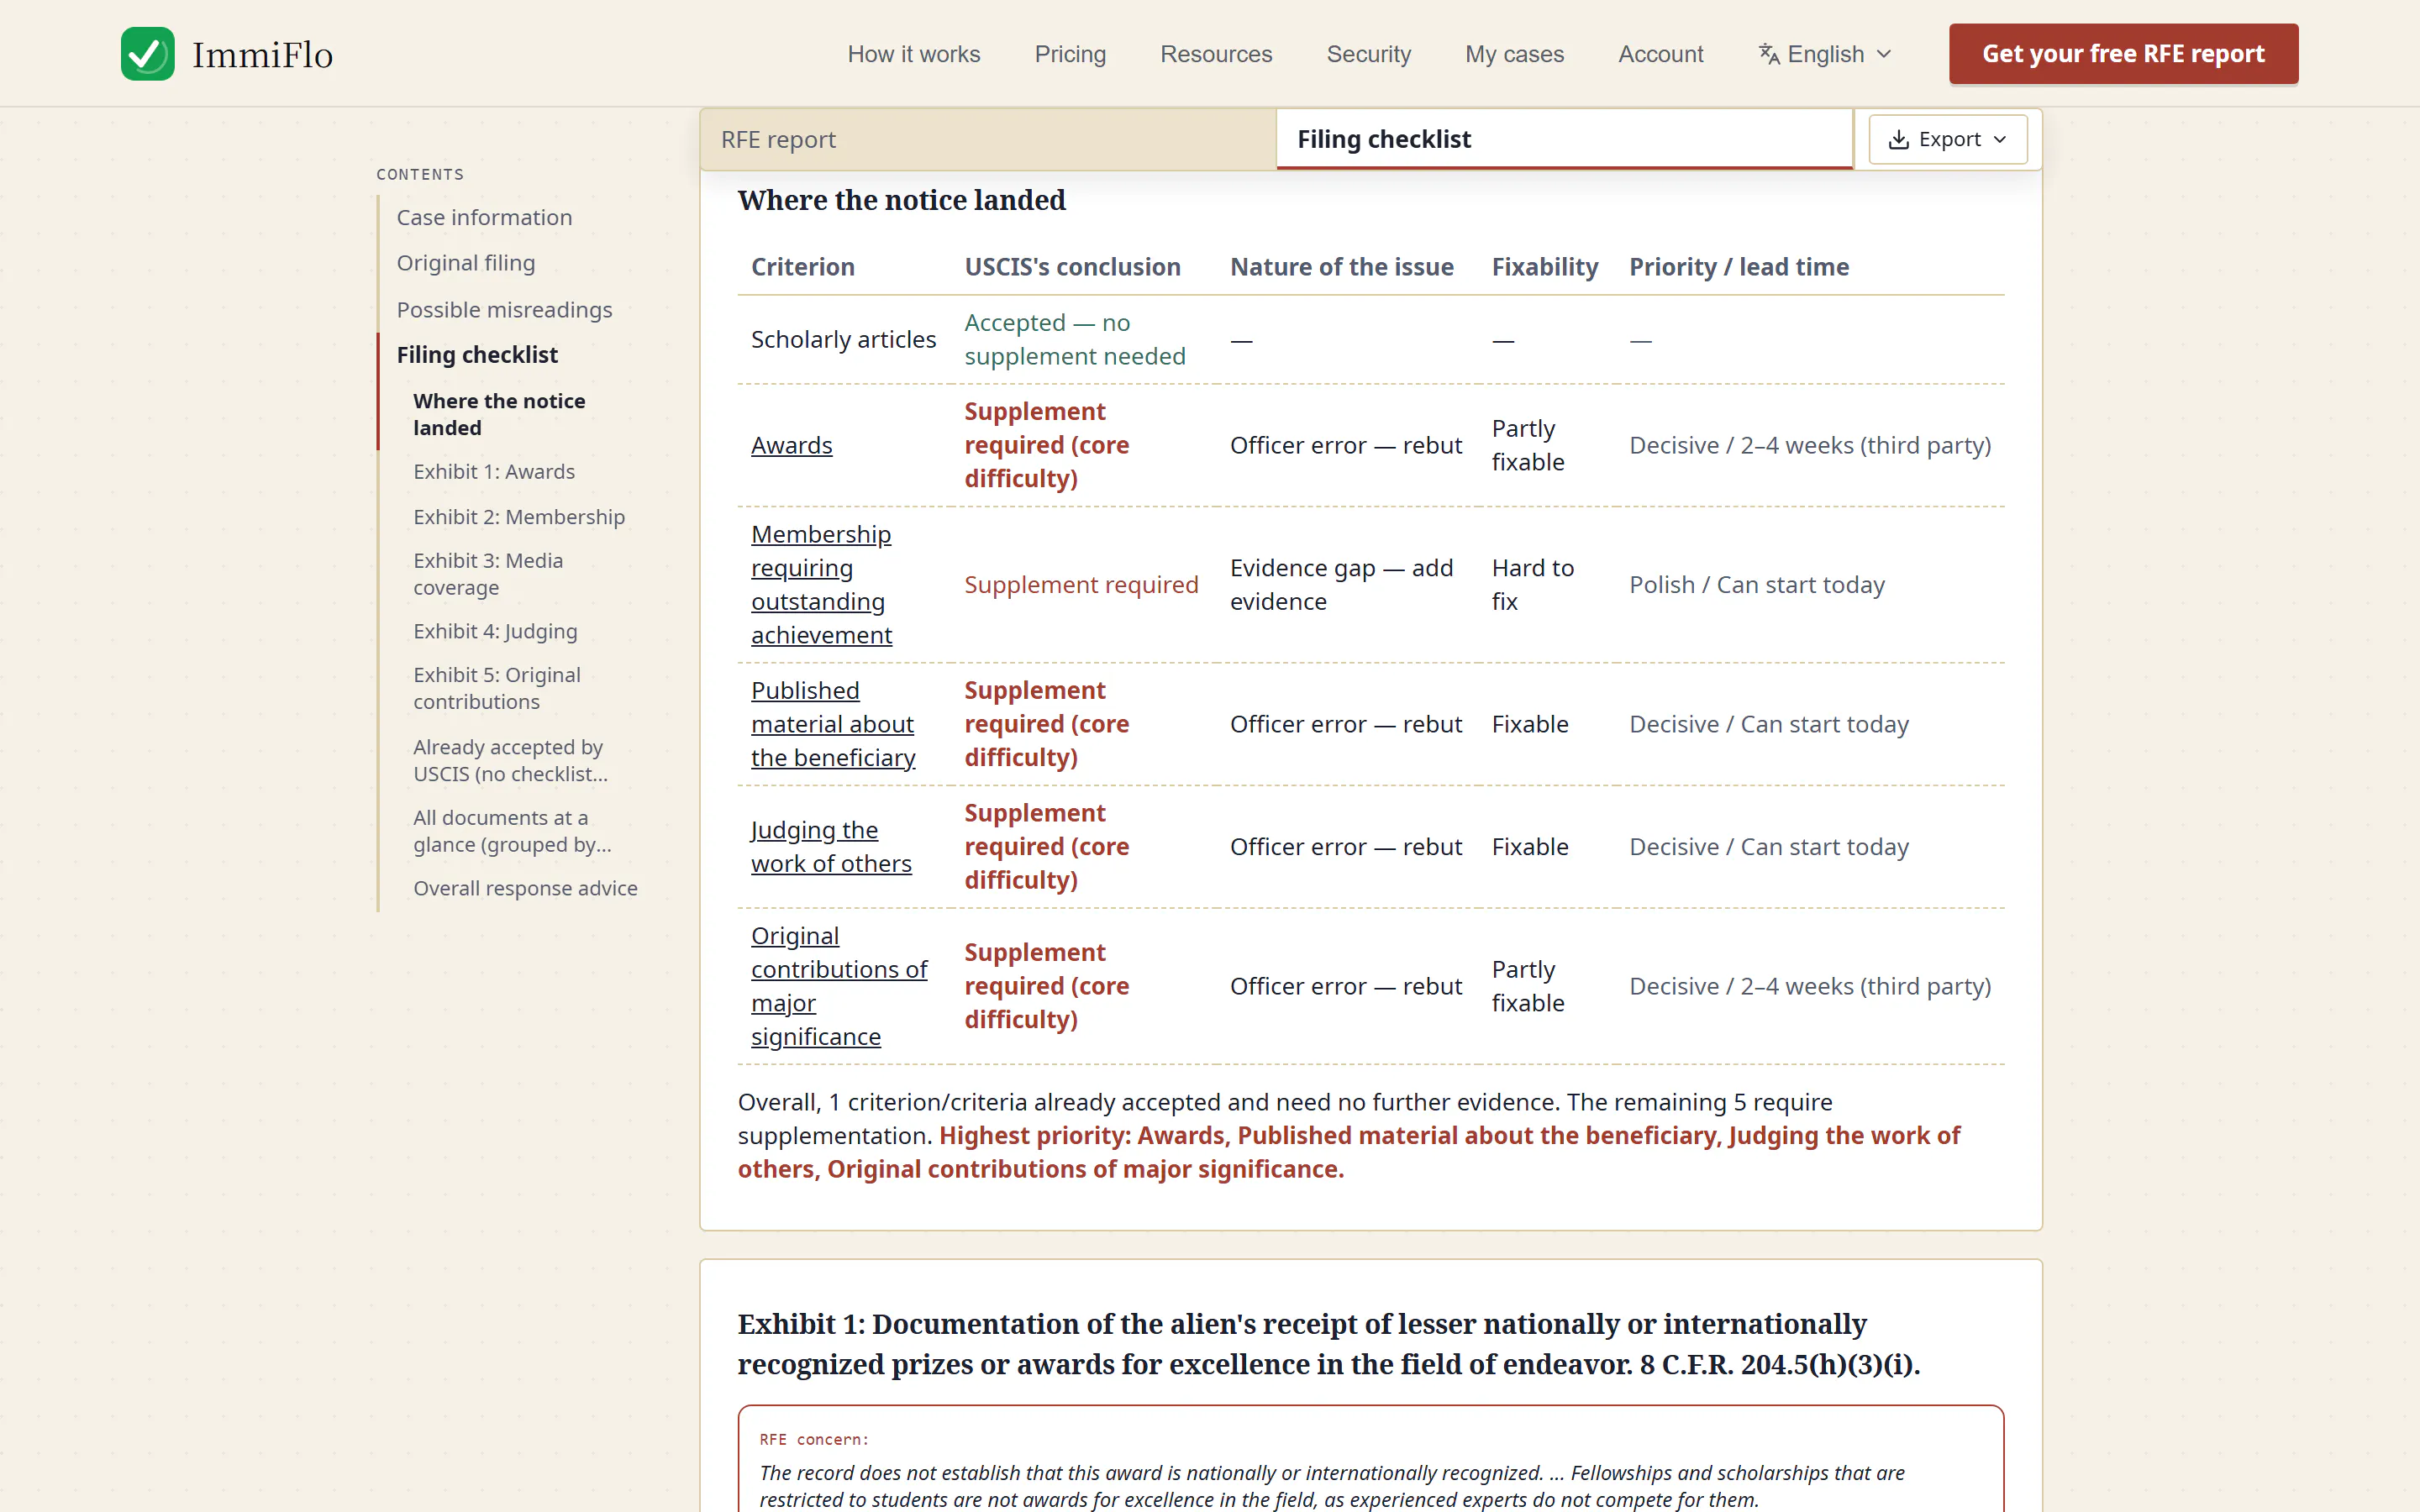The image size is (2420, 1512).
Task: Jump to Already accepted by USCIS entry
Action: coord(510,761)
